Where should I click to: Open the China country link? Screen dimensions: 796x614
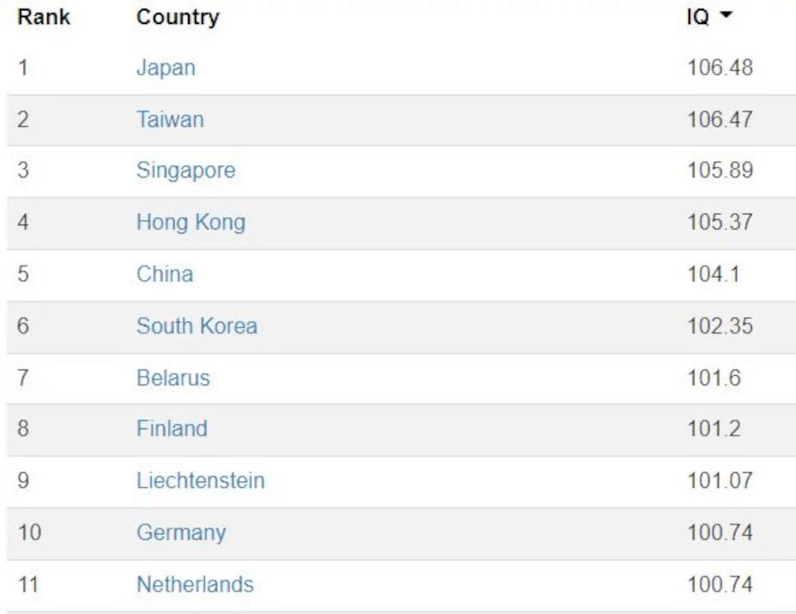coord(165,274)
